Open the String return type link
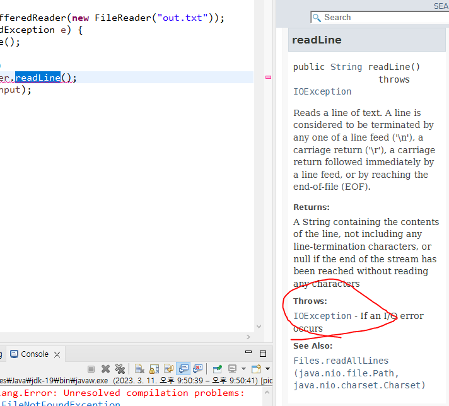Screen dimensions: 449x406 (x=346, y=67)
